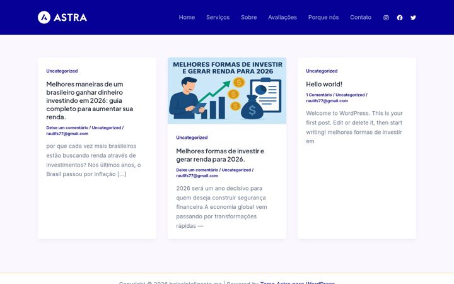Open the Instagram social icon
Image resolution: width=454 pixels, height=284 pixels.
(x=386, y=18)
